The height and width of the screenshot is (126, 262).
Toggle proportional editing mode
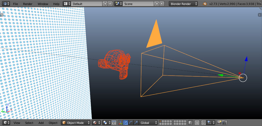[197, 123]
